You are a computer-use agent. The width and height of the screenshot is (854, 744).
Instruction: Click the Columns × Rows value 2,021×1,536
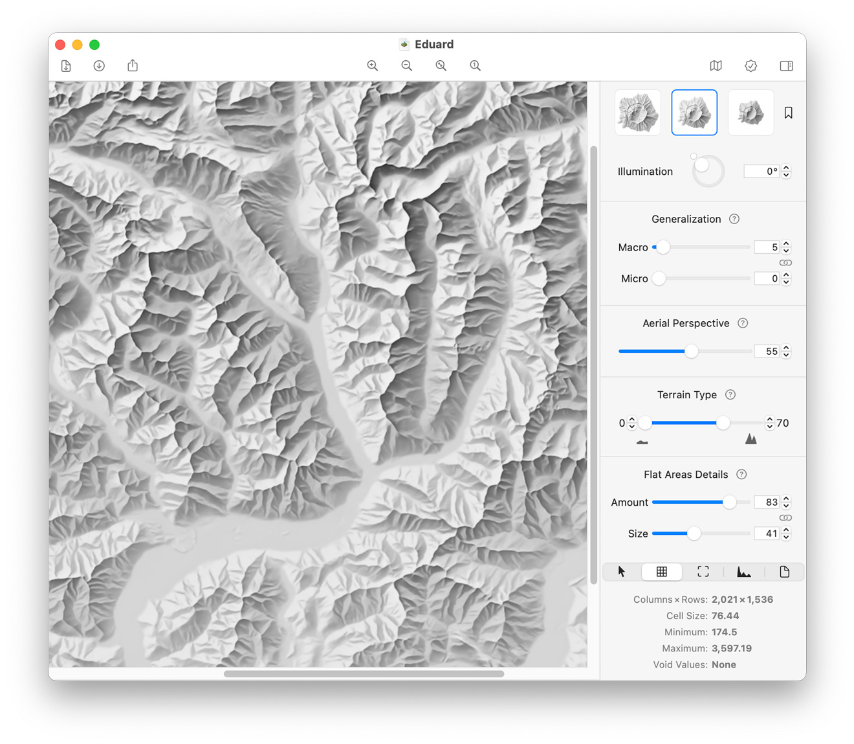click(742, 600)
